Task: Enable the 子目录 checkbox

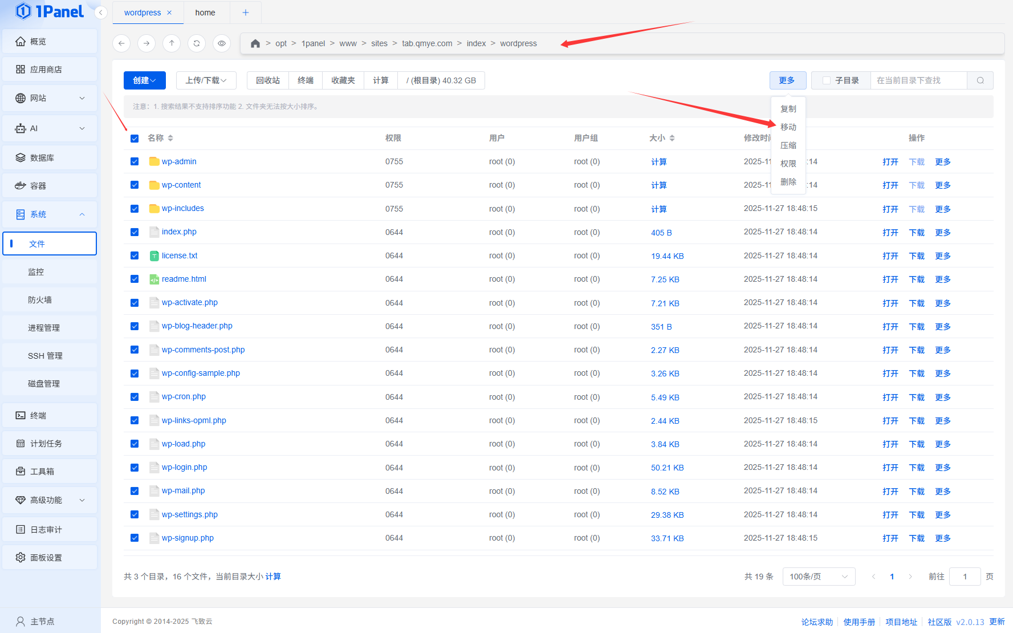Action: (x=827, y=80)
